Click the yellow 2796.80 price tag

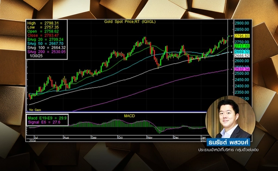click(x=242, y=36)
